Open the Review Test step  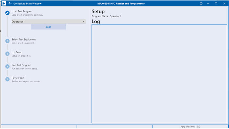coord(18,78)
